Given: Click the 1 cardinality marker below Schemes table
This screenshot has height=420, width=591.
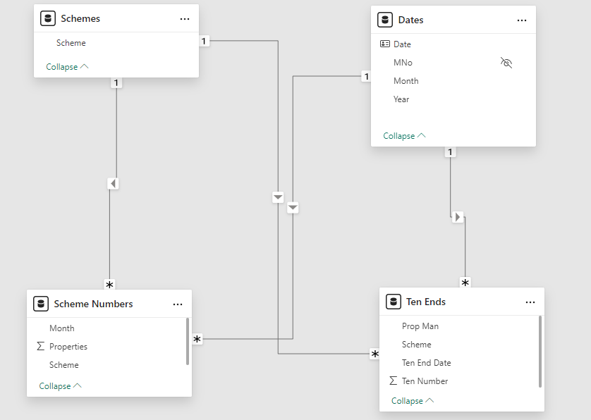Looking at the screenshot, I should click(x=116, y=83).
